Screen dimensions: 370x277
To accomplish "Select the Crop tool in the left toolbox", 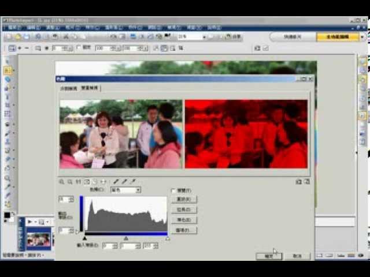I will click(x=8, y=105).
